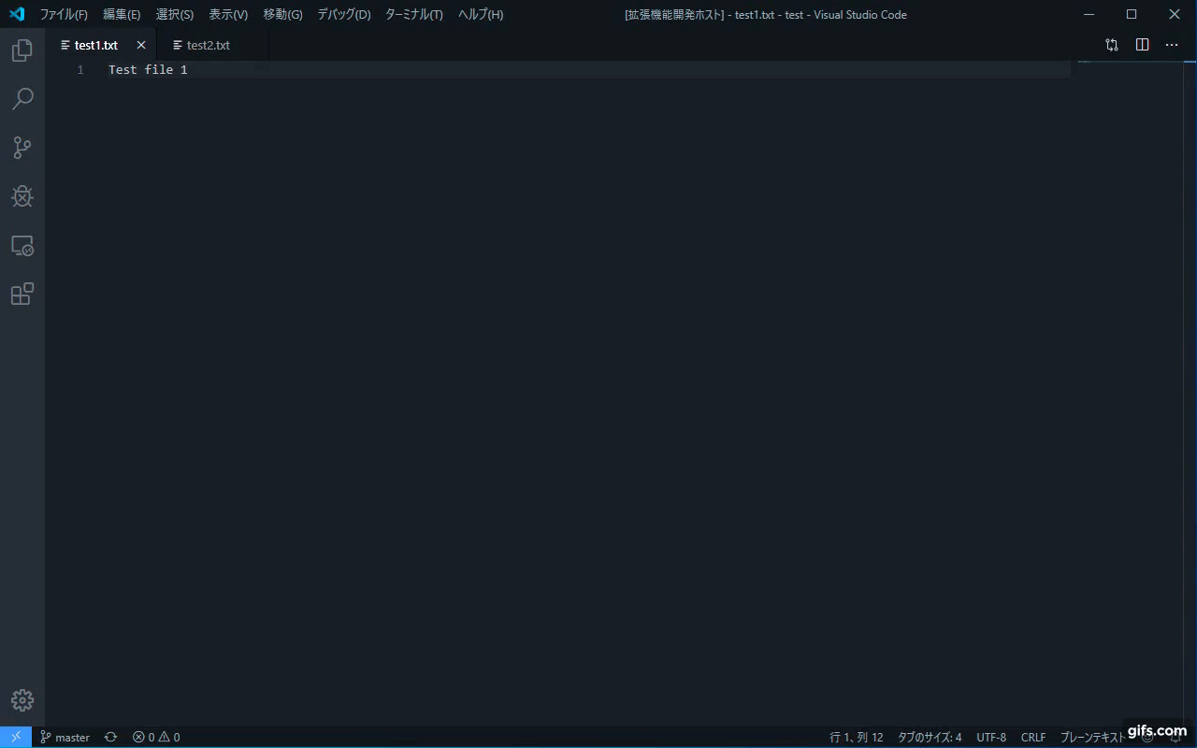Click the VS Code logo in title bar

click(x=16, y=14)
